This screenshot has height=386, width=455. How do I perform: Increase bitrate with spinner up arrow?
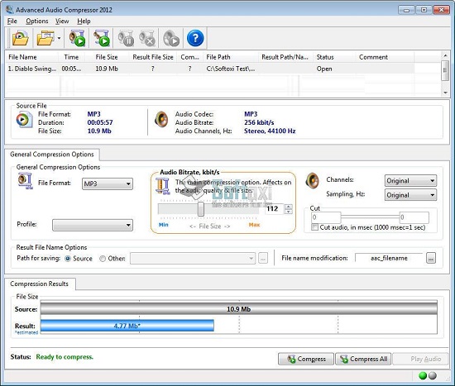click(289, 206)
